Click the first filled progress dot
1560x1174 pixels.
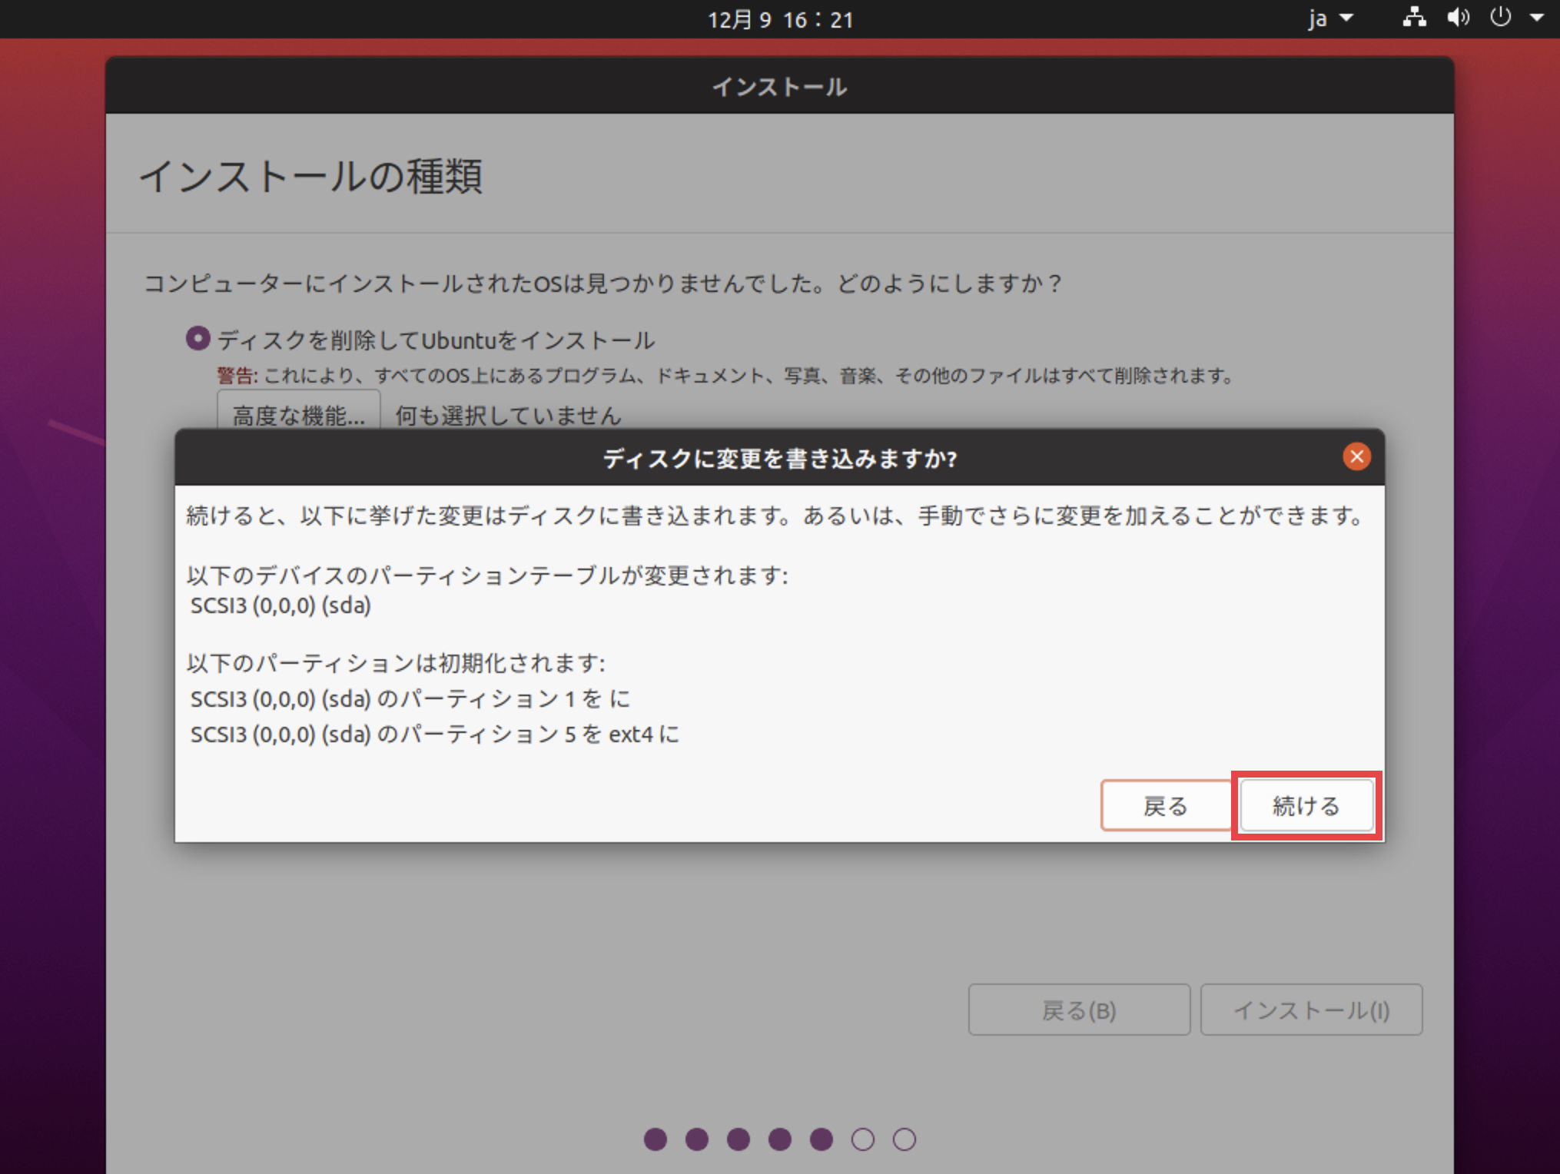pyautogui.click(x=656, y=1139)
